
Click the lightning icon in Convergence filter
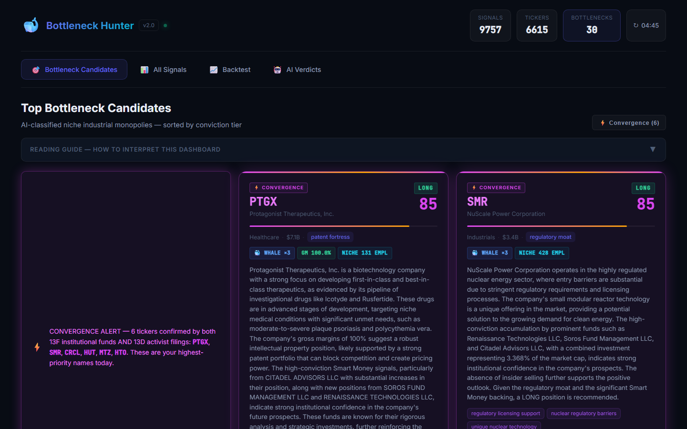click(603, 123)
